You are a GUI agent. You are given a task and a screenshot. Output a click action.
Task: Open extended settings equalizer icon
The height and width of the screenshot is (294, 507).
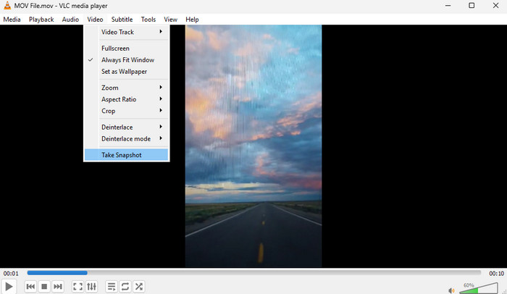click(92, 287)
